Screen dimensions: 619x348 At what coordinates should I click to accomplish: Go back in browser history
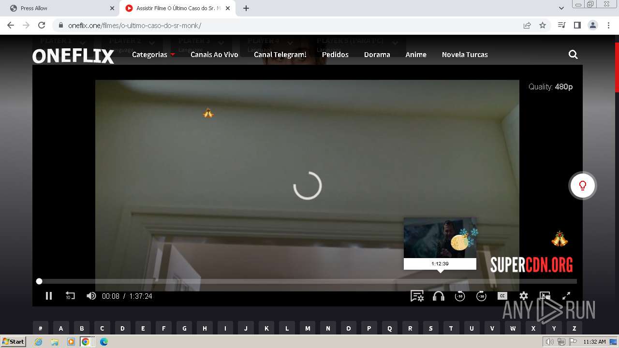click(x=11, y=25)
